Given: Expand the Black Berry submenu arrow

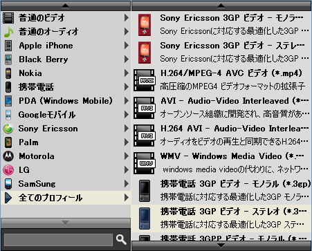Looking at the screenshot, I should point(127,59).
